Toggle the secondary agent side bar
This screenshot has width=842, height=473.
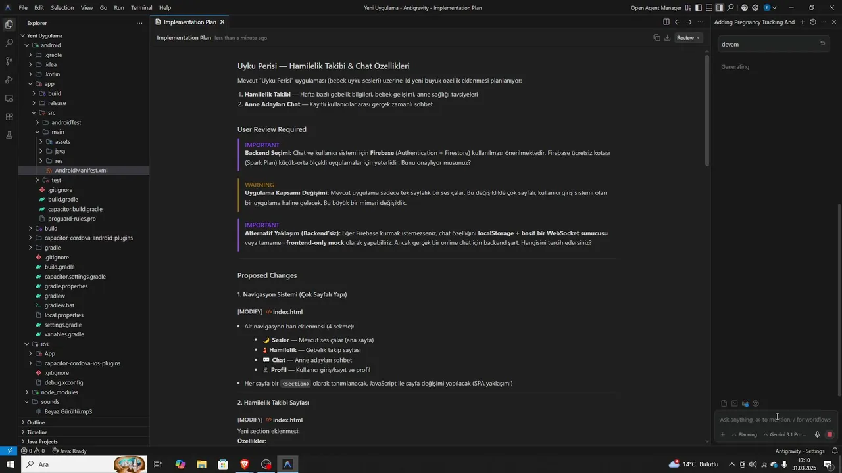720,8
